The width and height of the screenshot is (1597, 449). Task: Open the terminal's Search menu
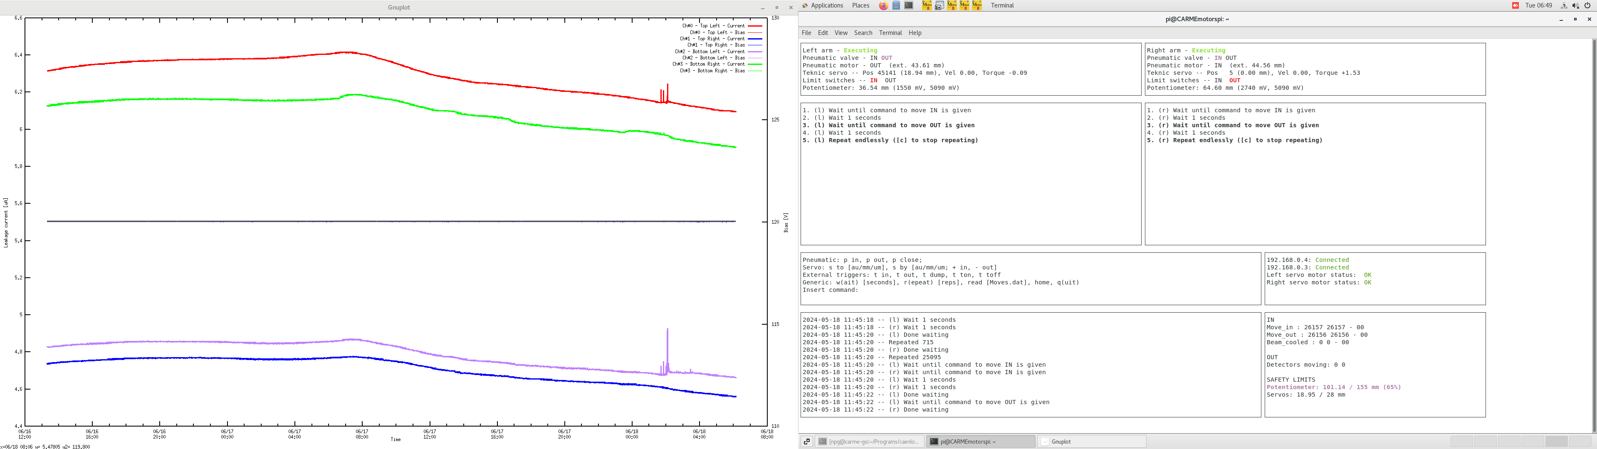point(863,33)
